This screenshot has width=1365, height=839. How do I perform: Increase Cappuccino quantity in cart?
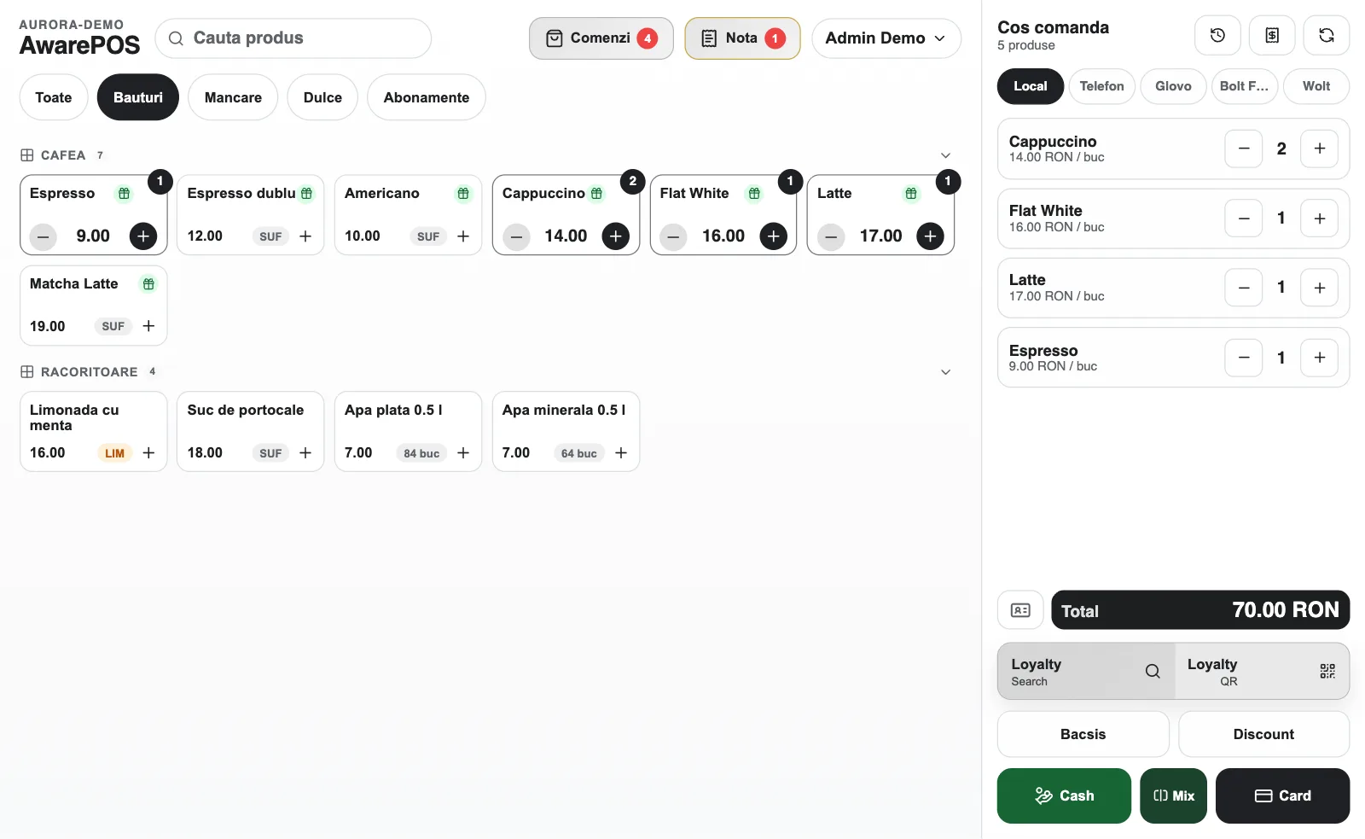1320,149
